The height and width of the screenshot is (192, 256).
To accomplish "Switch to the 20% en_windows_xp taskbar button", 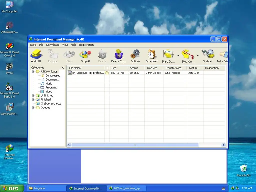I will click(126, 188).
